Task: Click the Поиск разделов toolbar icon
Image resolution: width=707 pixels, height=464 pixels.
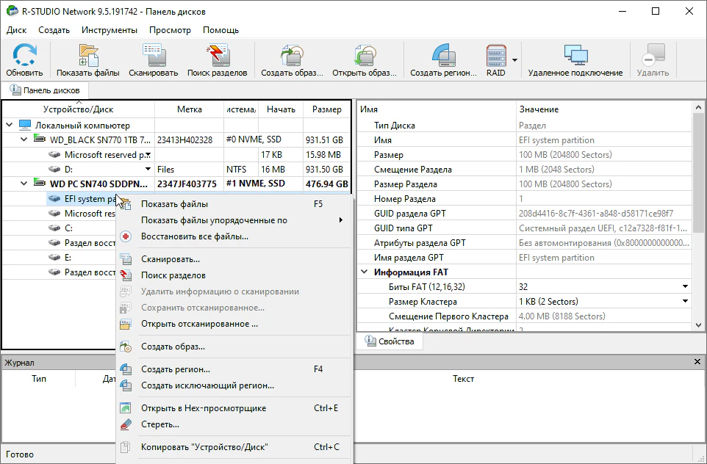Action: [216, 60]
